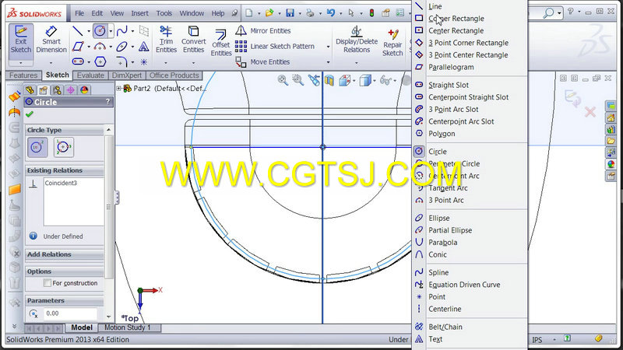This screenshot has height=350, width=623.
Task: Select the Line sketch tool in ribbon
Action: tap(78, 30)
